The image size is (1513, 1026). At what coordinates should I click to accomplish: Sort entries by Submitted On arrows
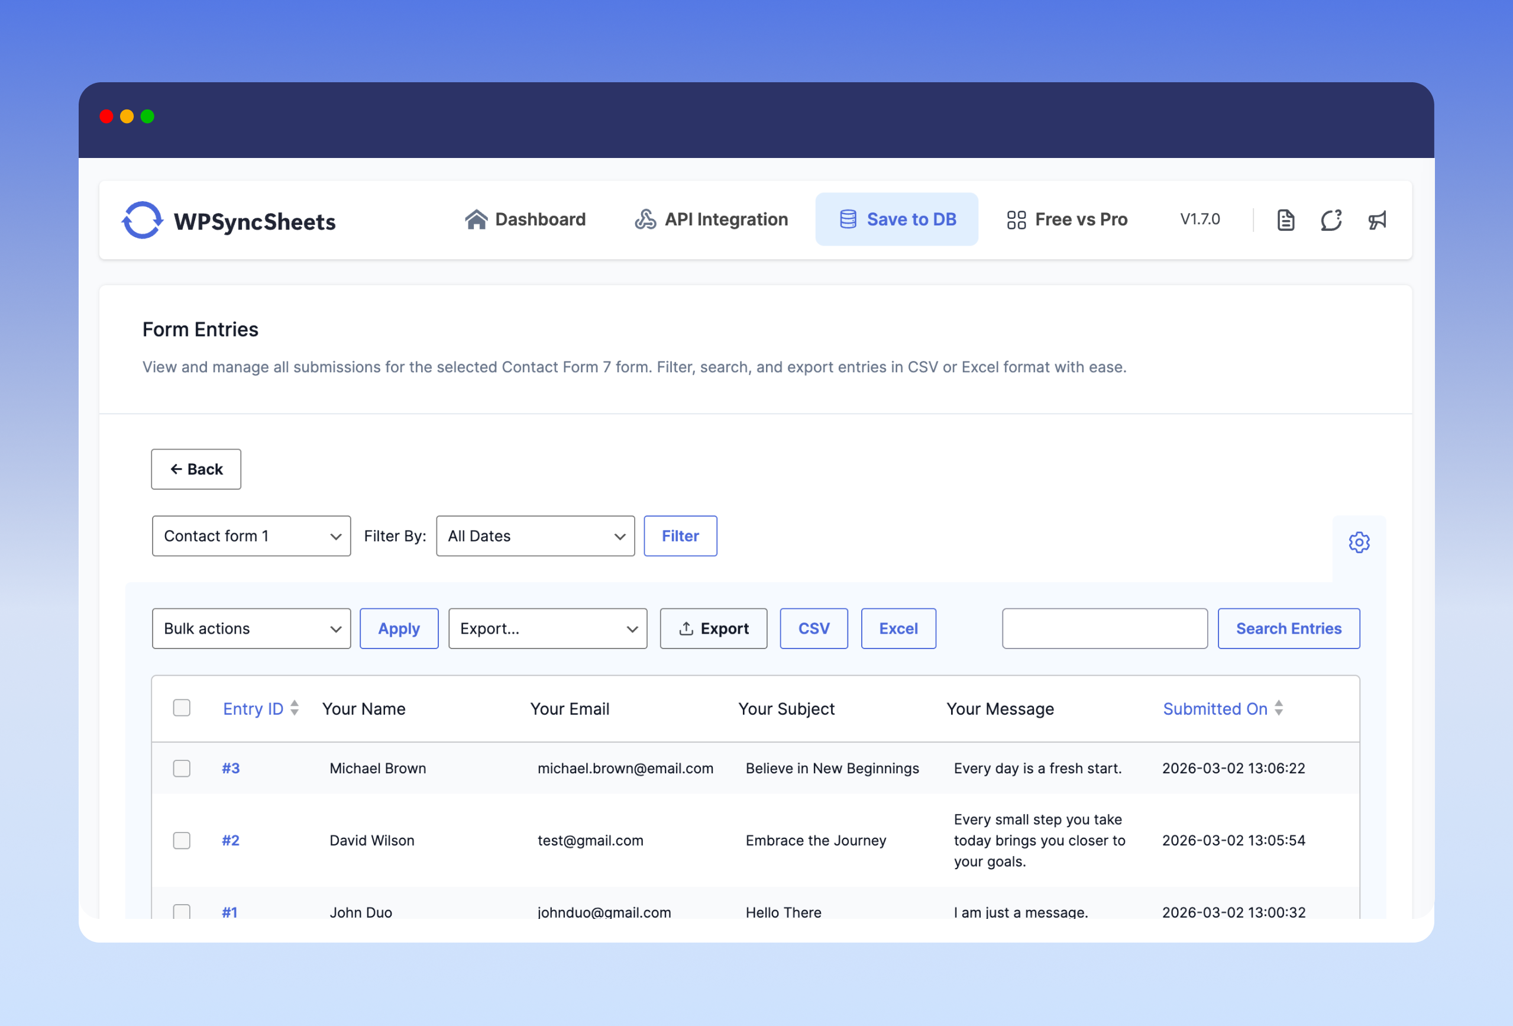(1279, 708)
